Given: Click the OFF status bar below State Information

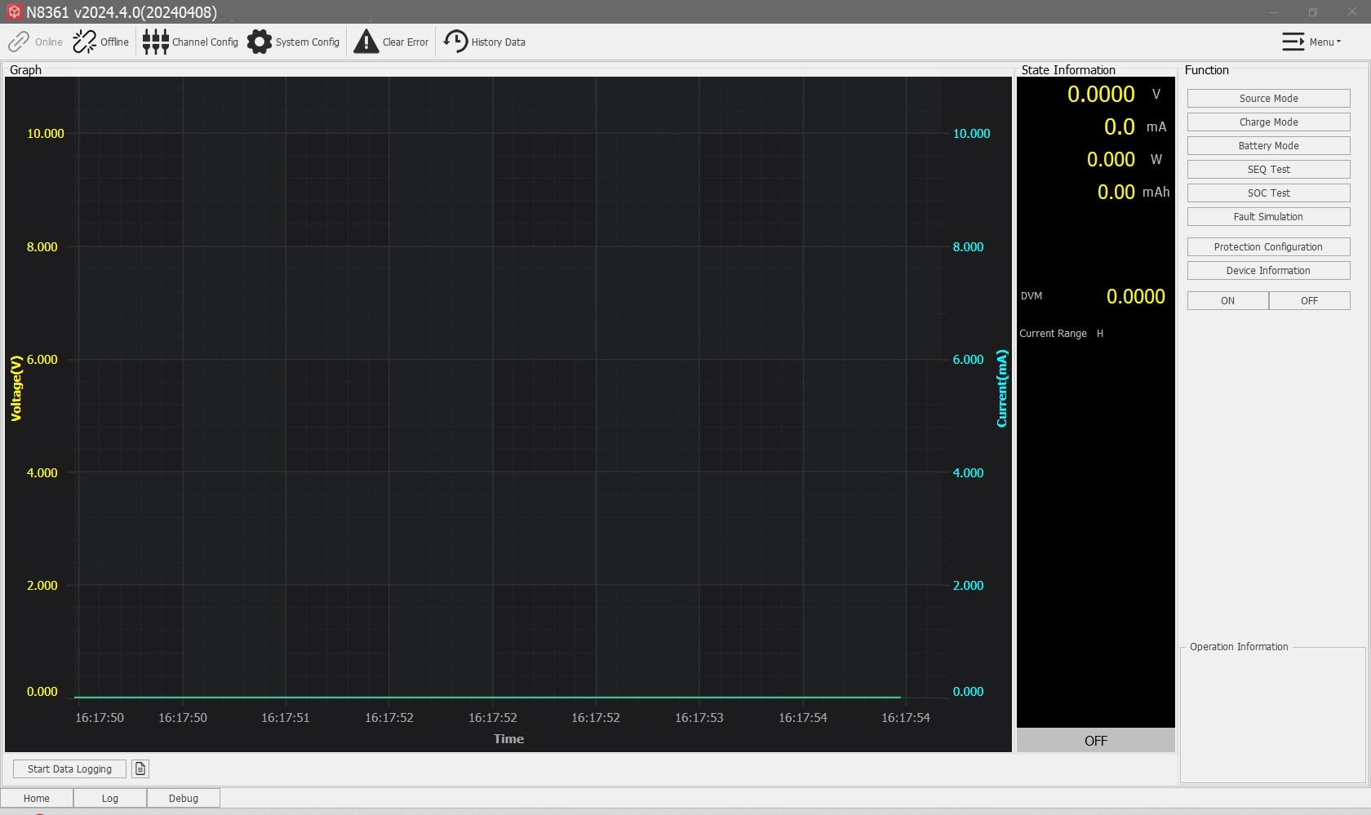Looking at the screenshot, I should coord(1095,741).
